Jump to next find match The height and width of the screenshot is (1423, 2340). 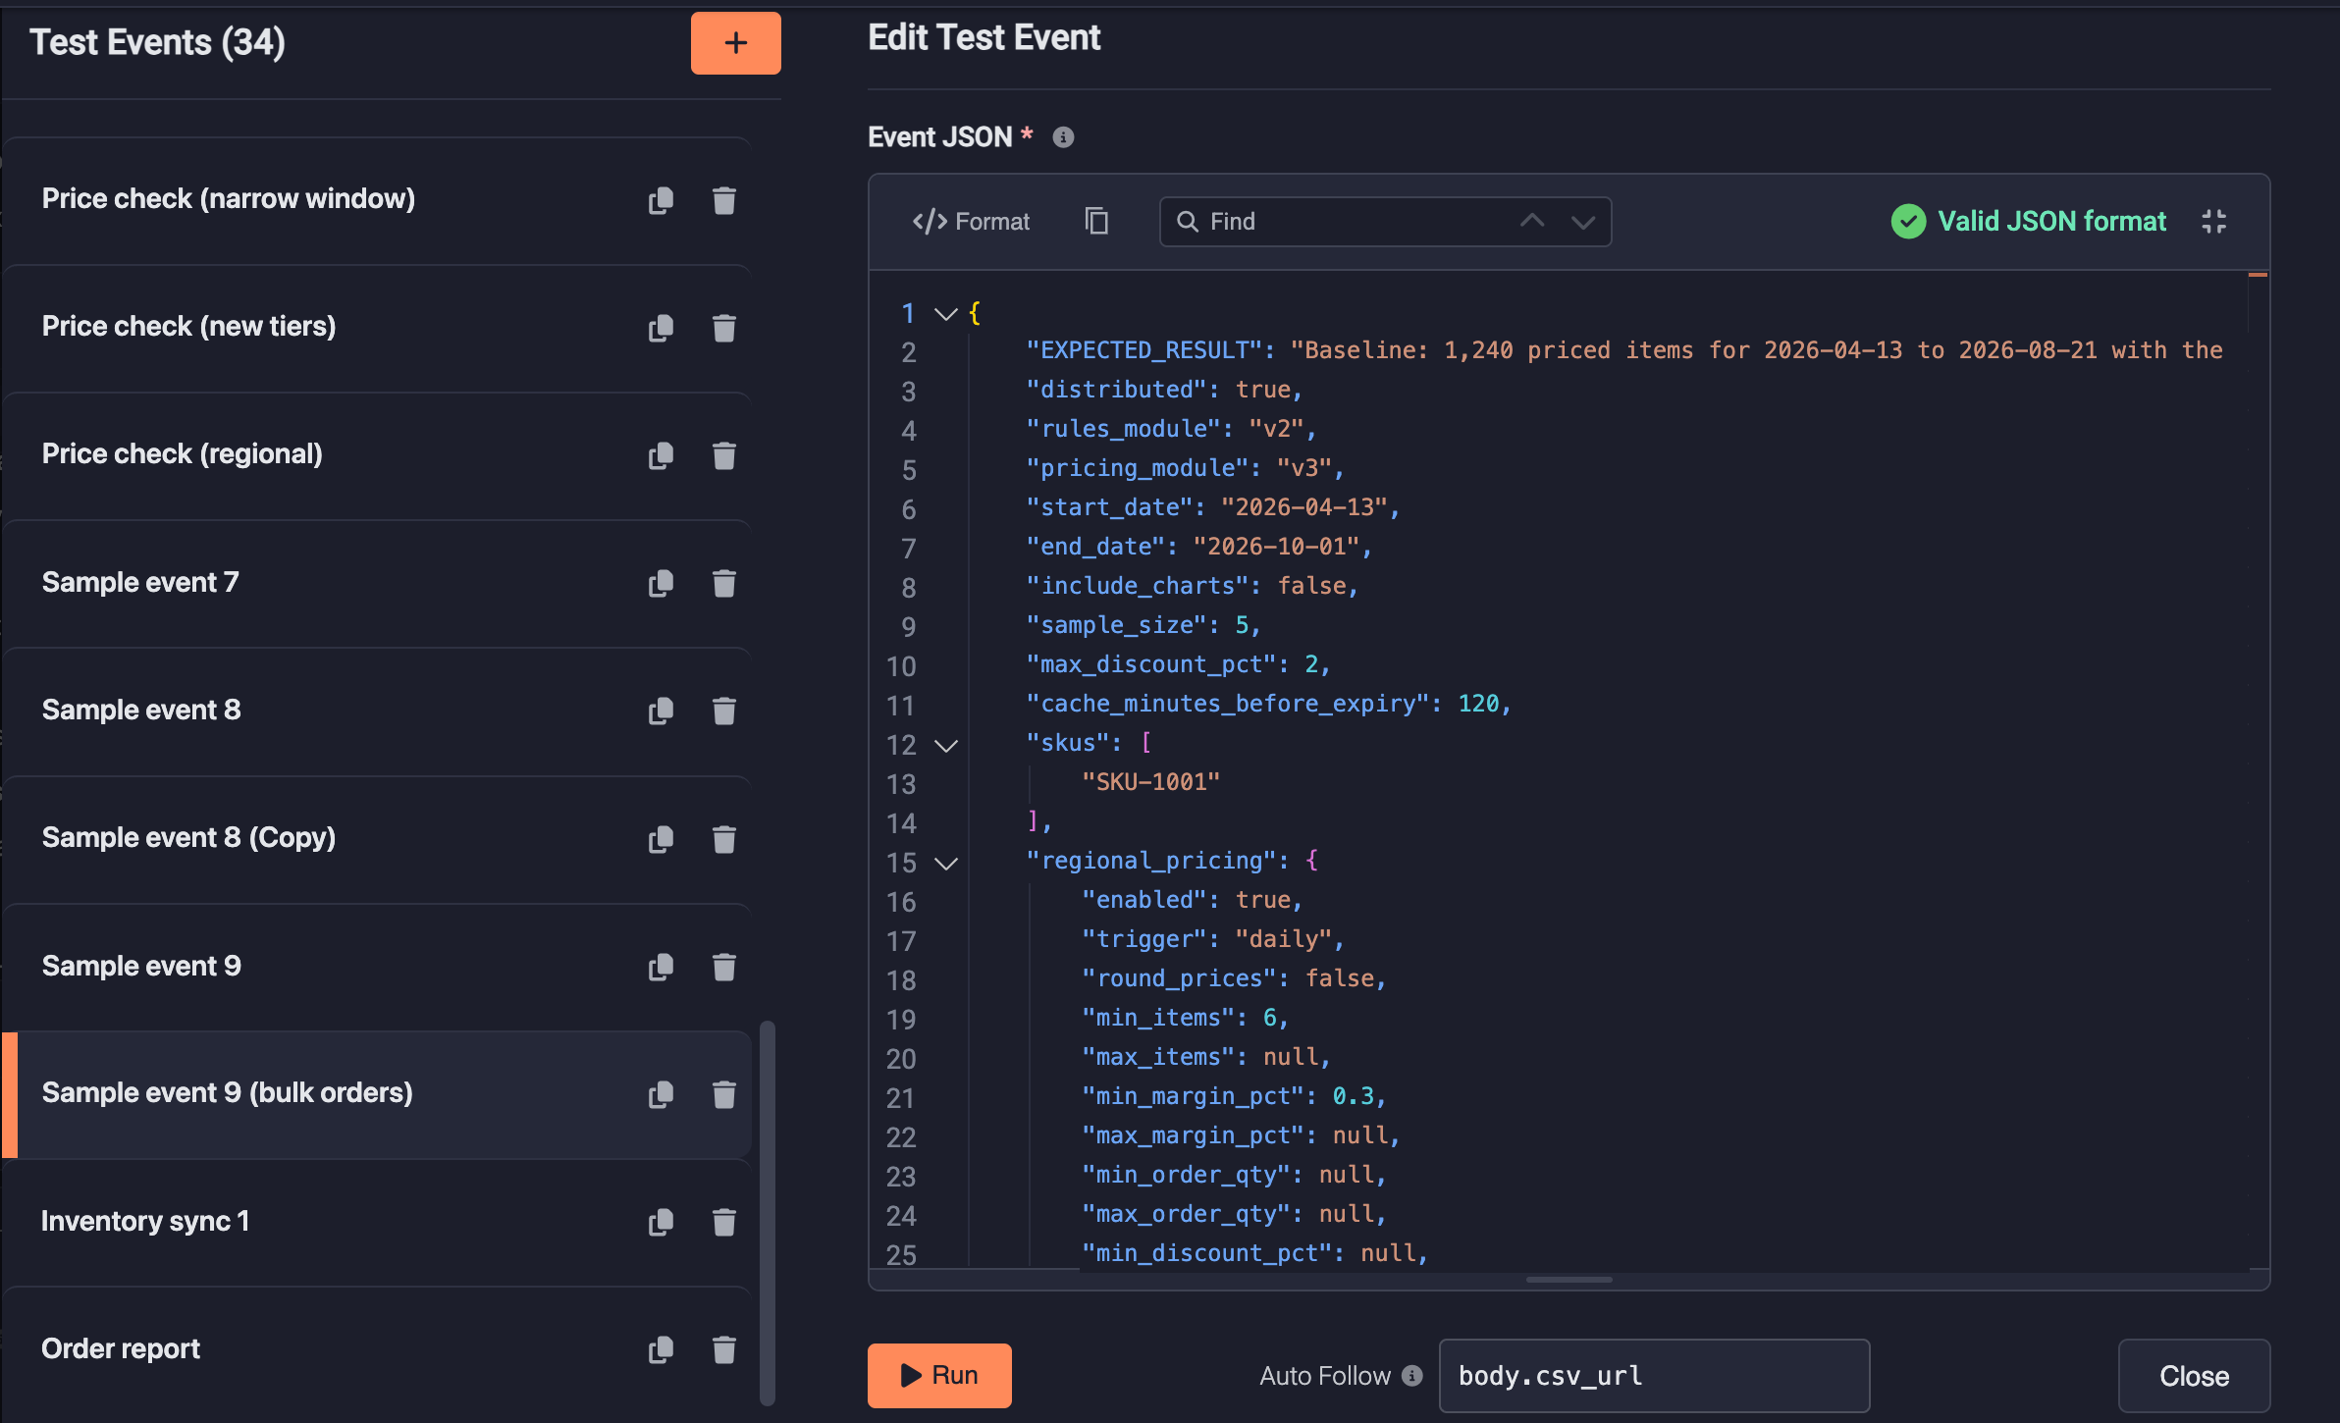tap(1582, 222)
